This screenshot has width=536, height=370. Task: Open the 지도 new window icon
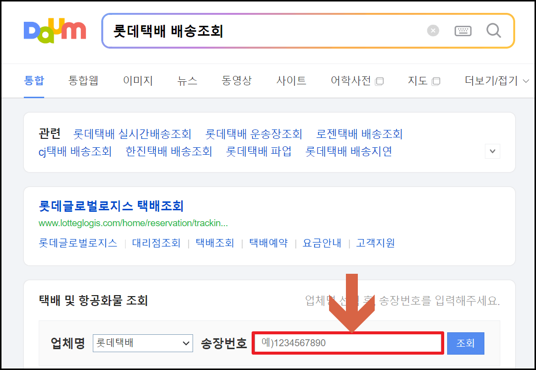pos(436,81)
